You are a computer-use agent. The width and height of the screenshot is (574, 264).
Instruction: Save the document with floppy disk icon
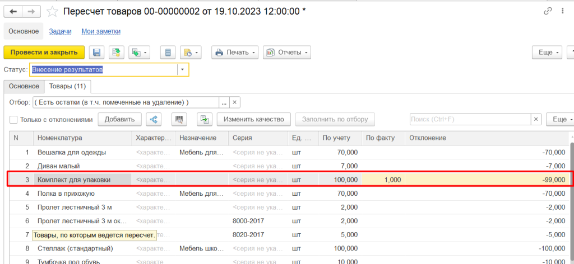click(x=96, y=52)
